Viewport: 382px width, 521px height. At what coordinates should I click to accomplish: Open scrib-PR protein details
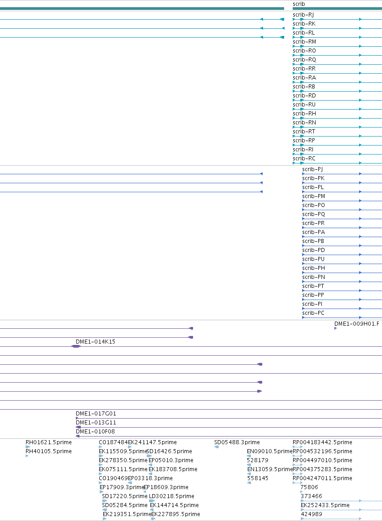click(x=313, y=223)
